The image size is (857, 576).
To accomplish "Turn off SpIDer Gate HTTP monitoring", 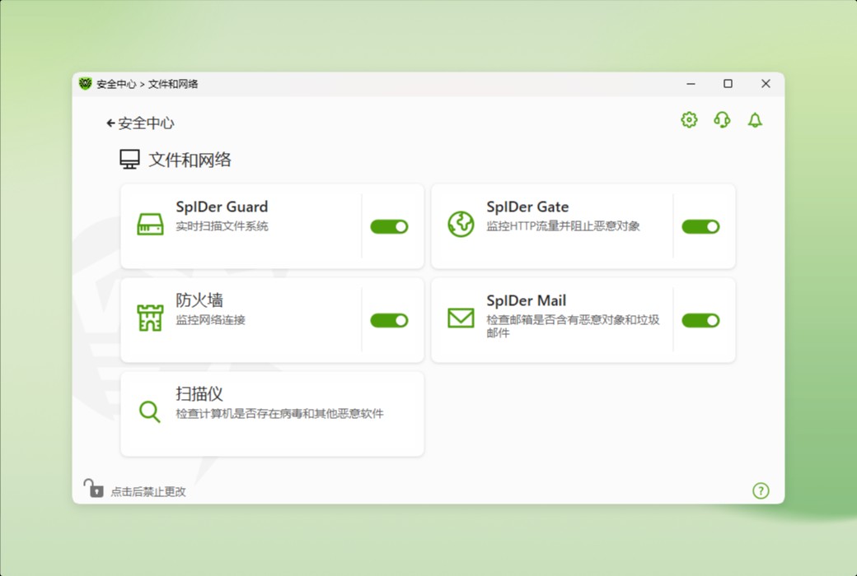I will click(x=700, y=226).
